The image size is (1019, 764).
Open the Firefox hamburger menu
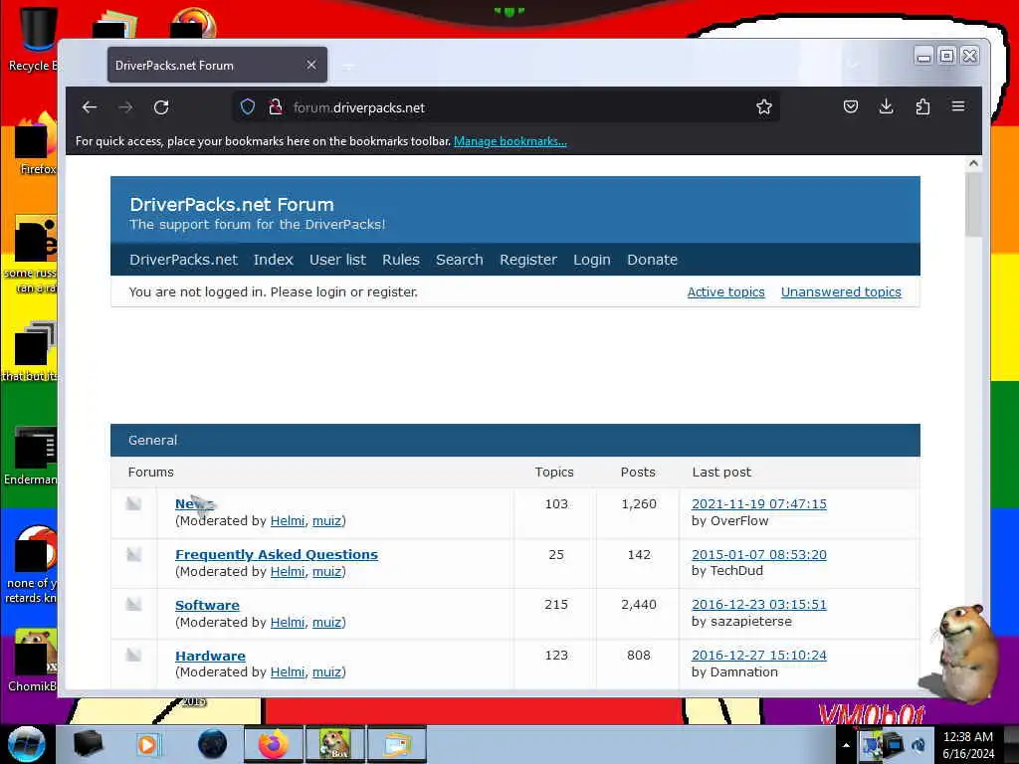tap(958, 105)
